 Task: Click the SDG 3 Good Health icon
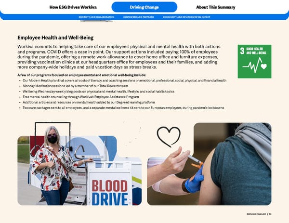(254, 61)
